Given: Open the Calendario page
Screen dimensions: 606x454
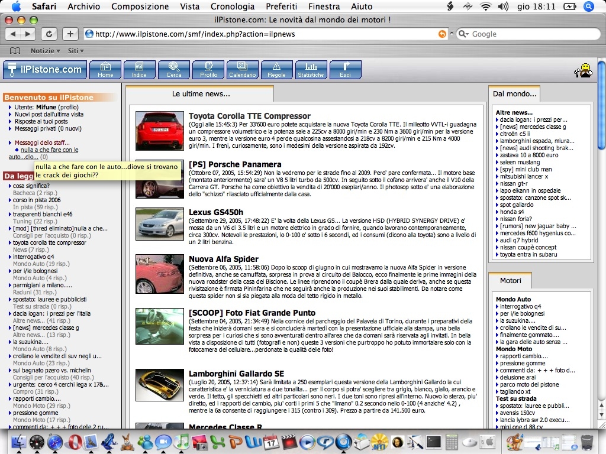Looking at the screenshot, I should click(x=242, y=70).
